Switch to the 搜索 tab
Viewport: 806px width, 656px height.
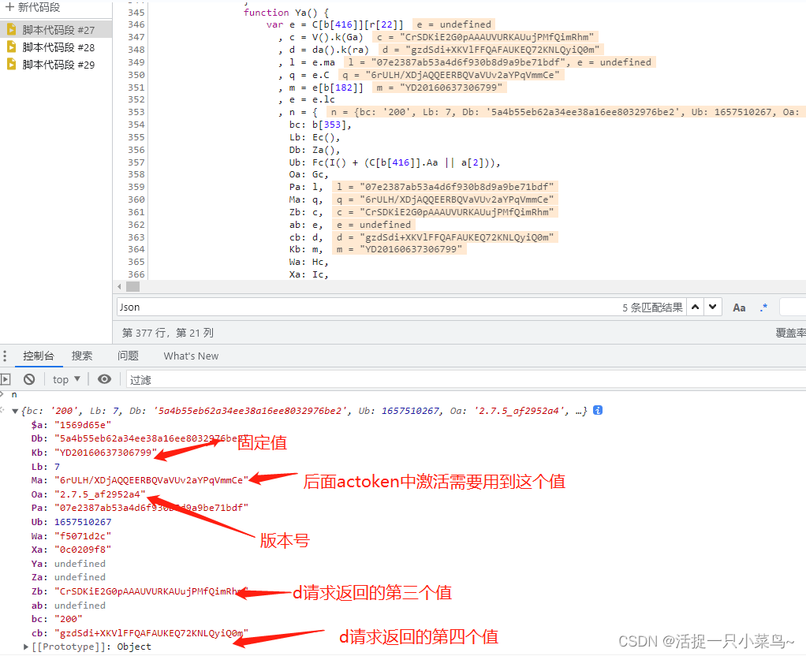(x=82, y=356)
